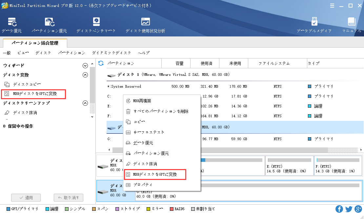The image size is (364, 219).
Task: Click 未割り当て legend swatch
Action: 193,209
